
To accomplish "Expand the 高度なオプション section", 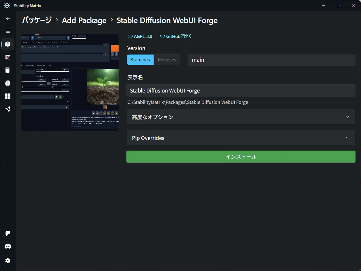I will 241,117.
